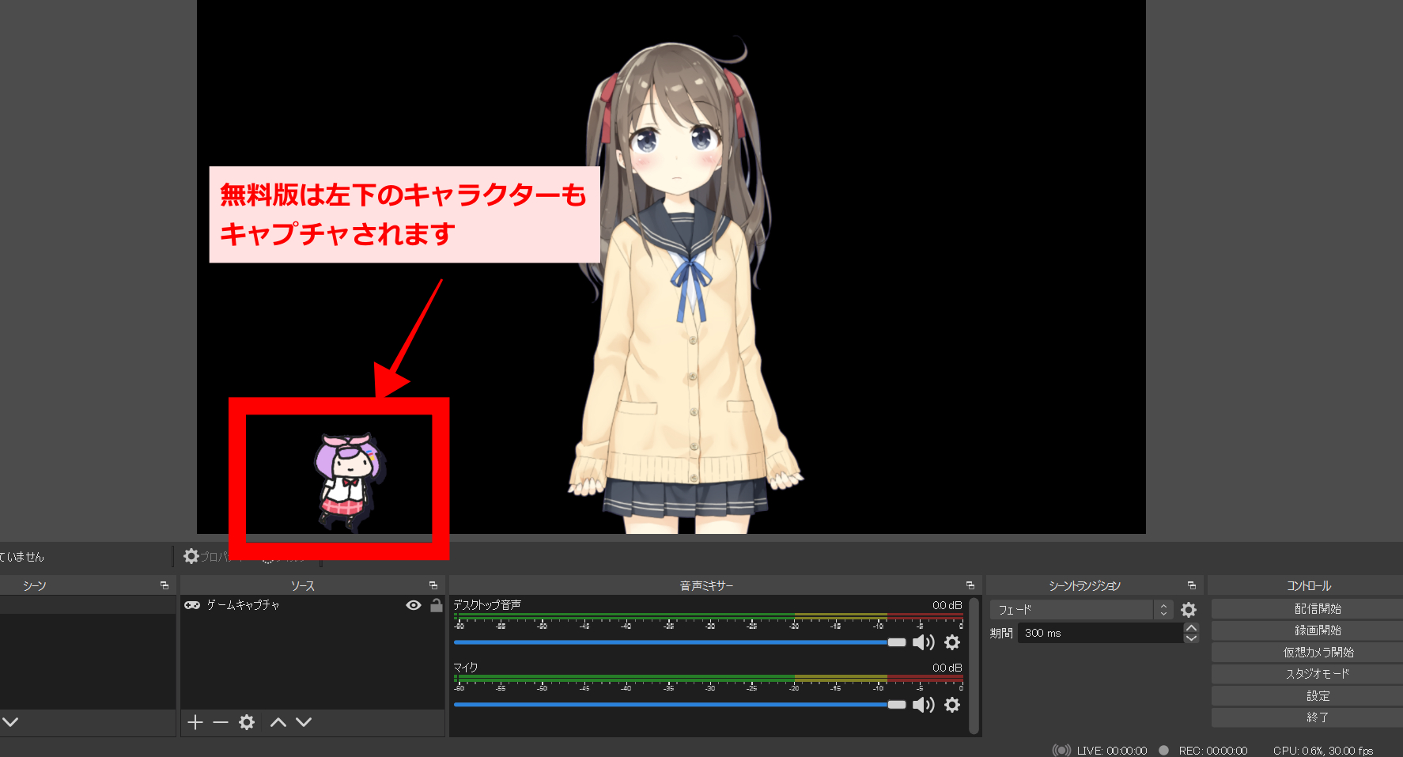Collapse the scene panel with the chevron
The width and height of the screenshot is (1403, 757).
[x=11, y=722]
